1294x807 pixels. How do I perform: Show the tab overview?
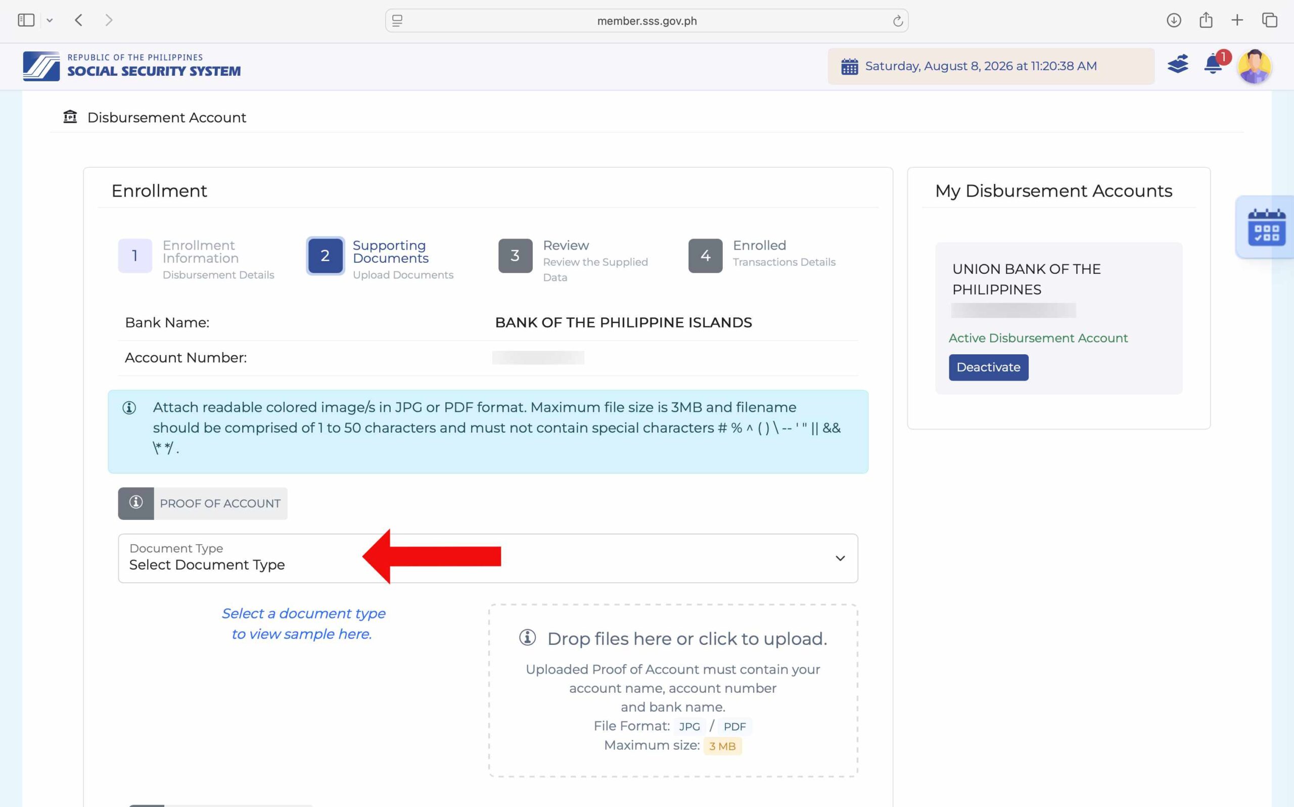pos(1269,20)
